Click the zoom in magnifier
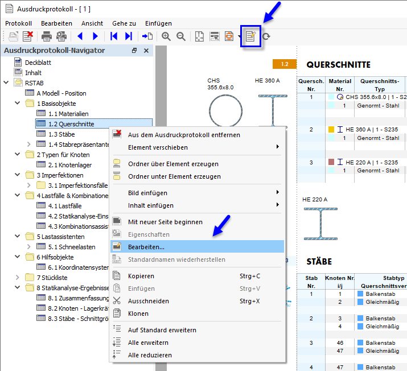The height and width of the screenshot is (371, 407). coord(166,36)
